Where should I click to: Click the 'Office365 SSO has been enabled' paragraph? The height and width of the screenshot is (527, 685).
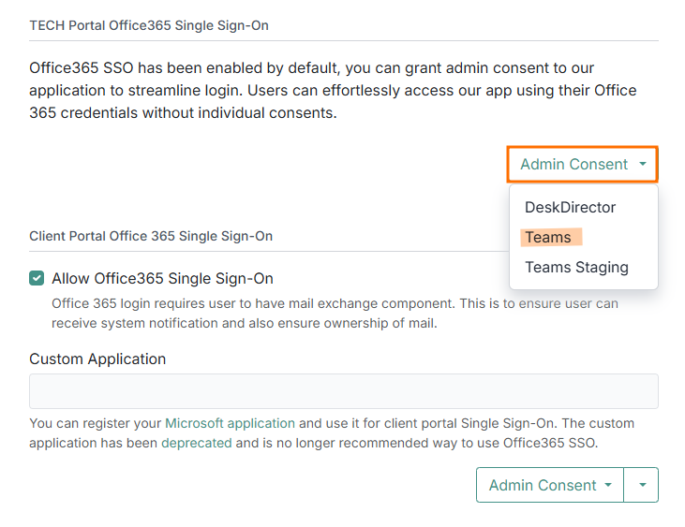coord(333,91)
